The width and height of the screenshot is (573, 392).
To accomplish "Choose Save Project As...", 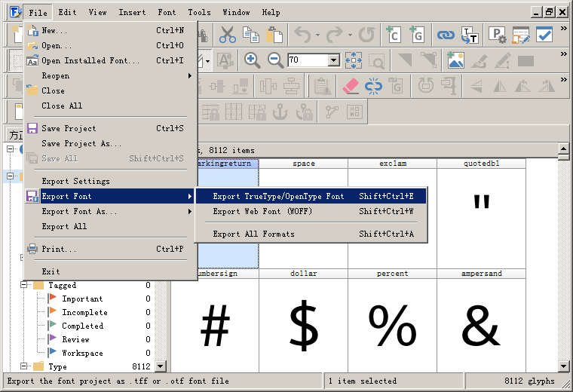I will 110,143.
